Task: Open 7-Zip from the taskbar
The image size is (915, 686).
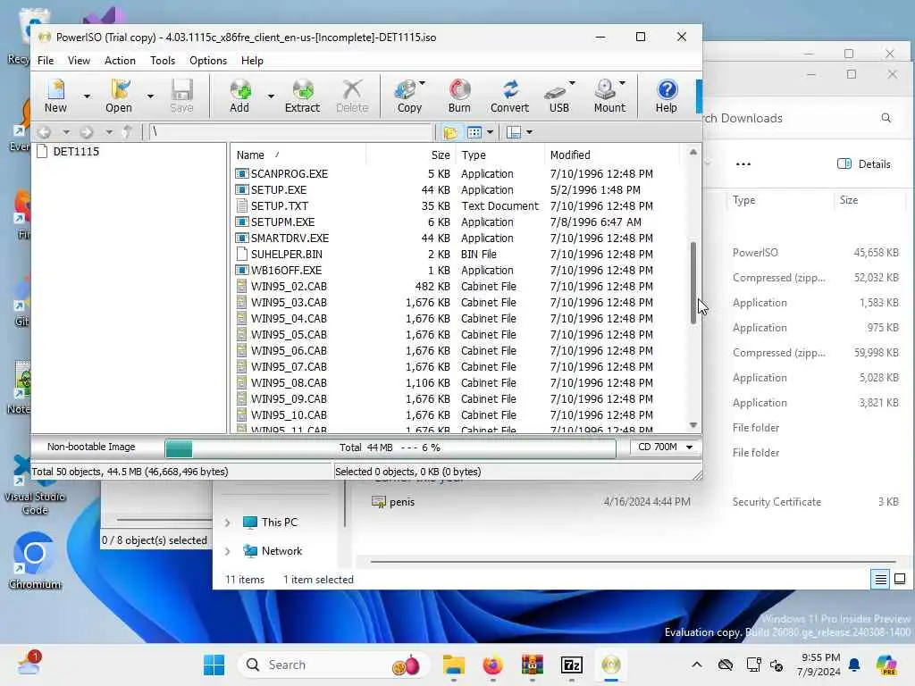Action: coord(571,665)
